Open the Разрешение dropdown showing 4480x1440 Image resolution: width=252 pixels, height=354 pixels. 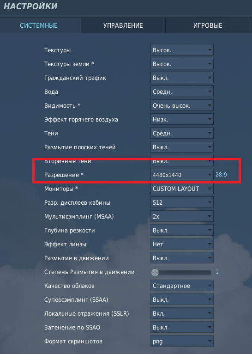click(182, 175)
